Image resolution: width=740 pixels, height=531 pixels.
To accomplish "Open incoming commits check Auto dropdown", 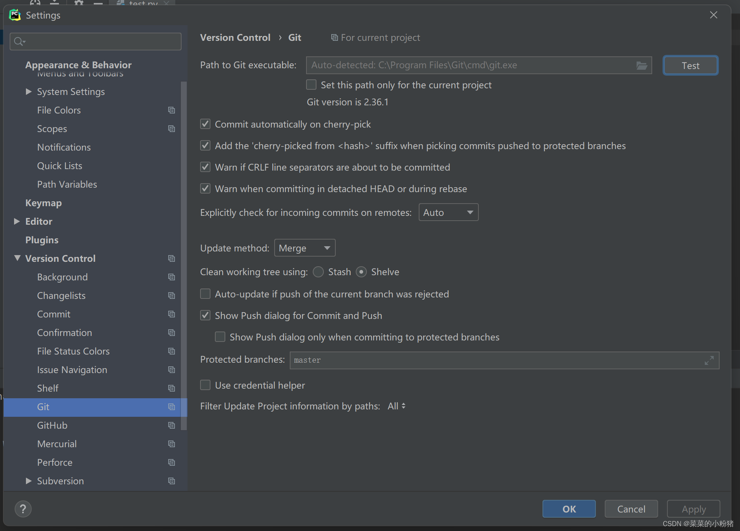I will click(448, 212).
